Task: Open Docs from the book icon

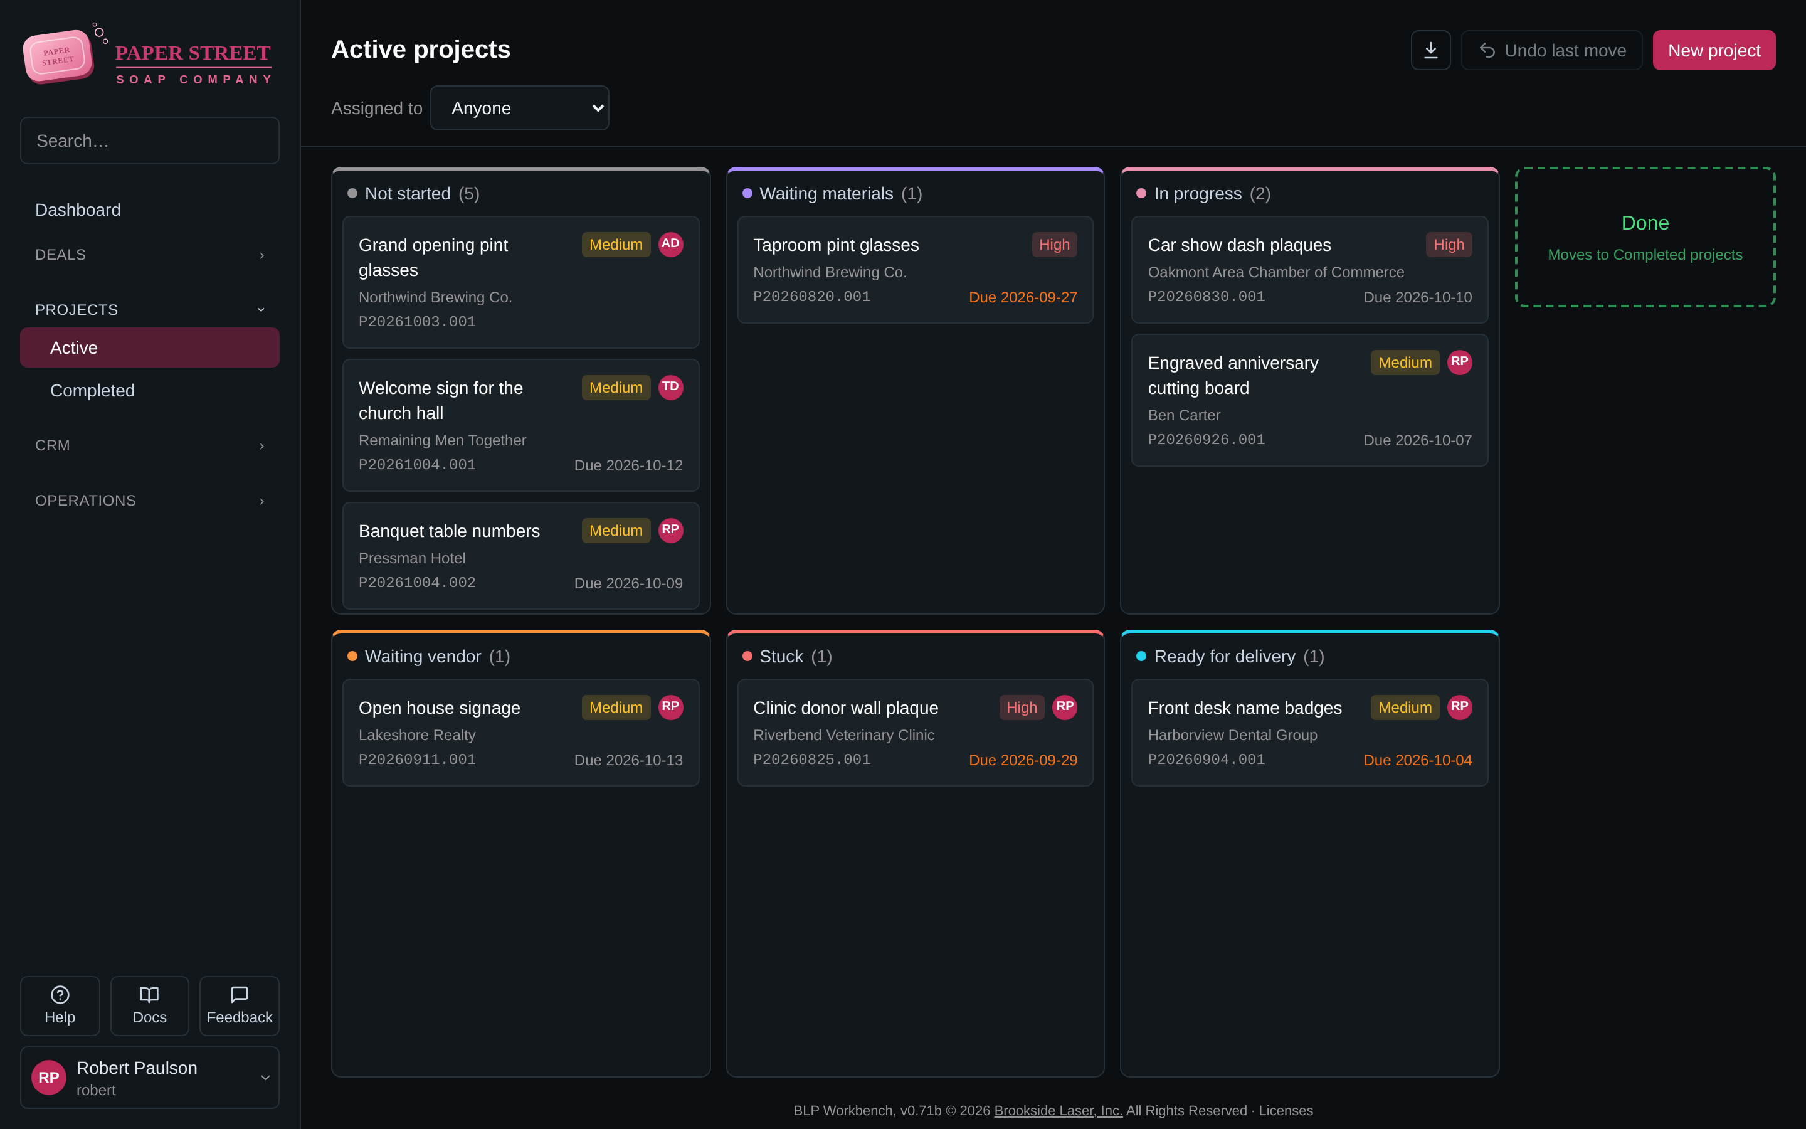Action: (149, 1005)
